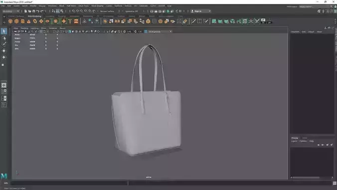The height and width of the screenshot is (190, 337).
Task: Toggle snap to grids magnet icon
Action: (73, 11)
